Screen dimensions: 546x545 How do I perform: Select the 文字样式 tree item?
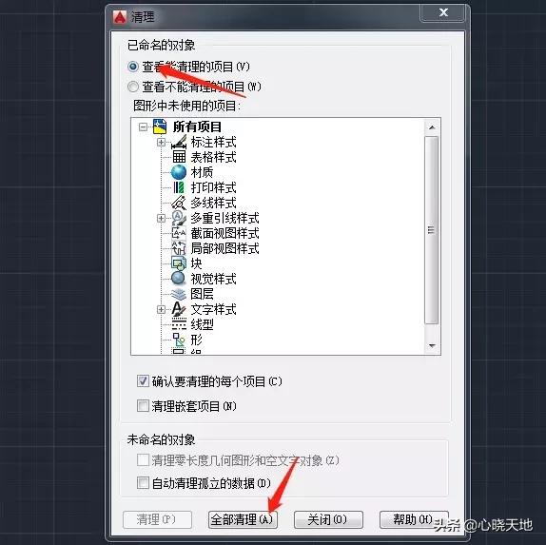coord(213,309)
